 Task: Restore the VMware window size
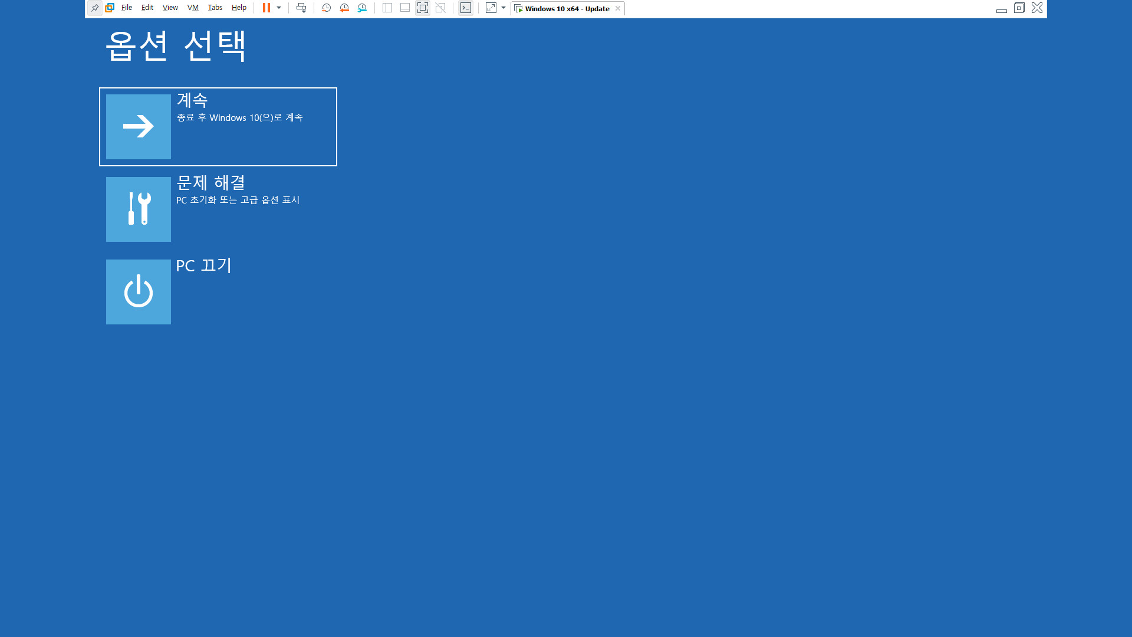pyautogui.click(x=1019, y=8)
